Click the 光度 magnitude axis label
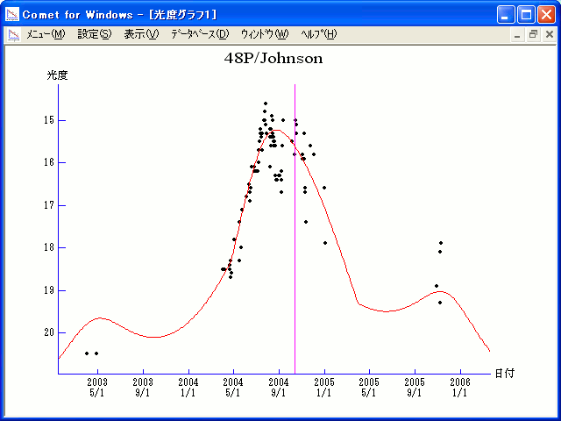Viewport: 561px width, 421px height. click(57, 75)
